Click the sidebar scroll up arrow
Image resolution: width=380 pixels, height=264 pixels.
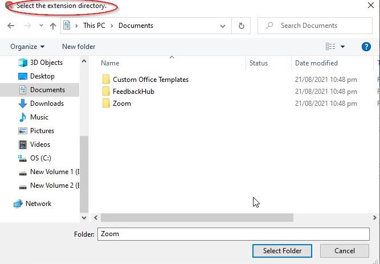[x=84, y=61]
